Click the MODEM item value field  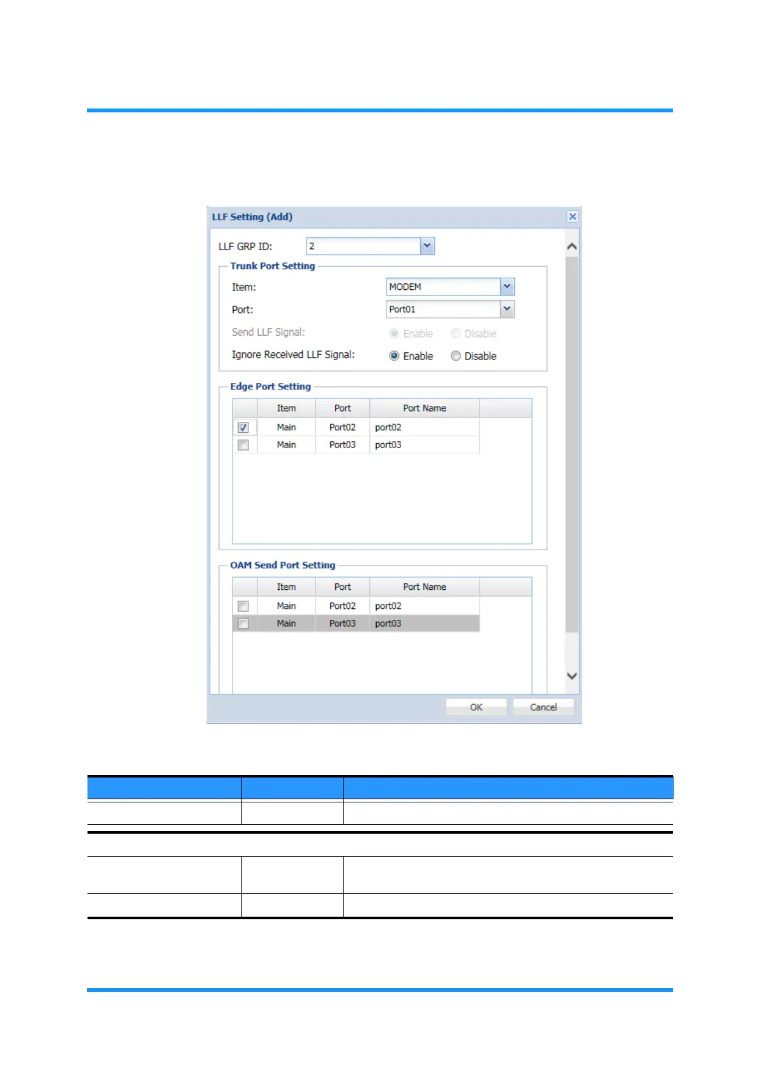(443, 287)
